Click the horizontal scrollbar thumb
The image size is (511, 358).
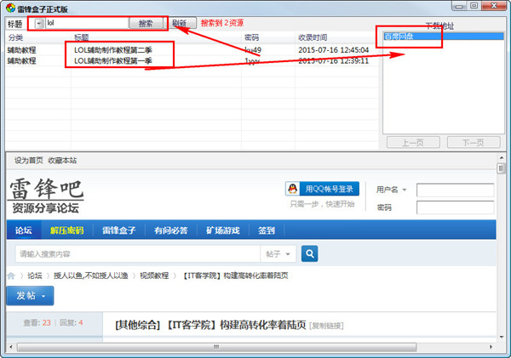216,347
